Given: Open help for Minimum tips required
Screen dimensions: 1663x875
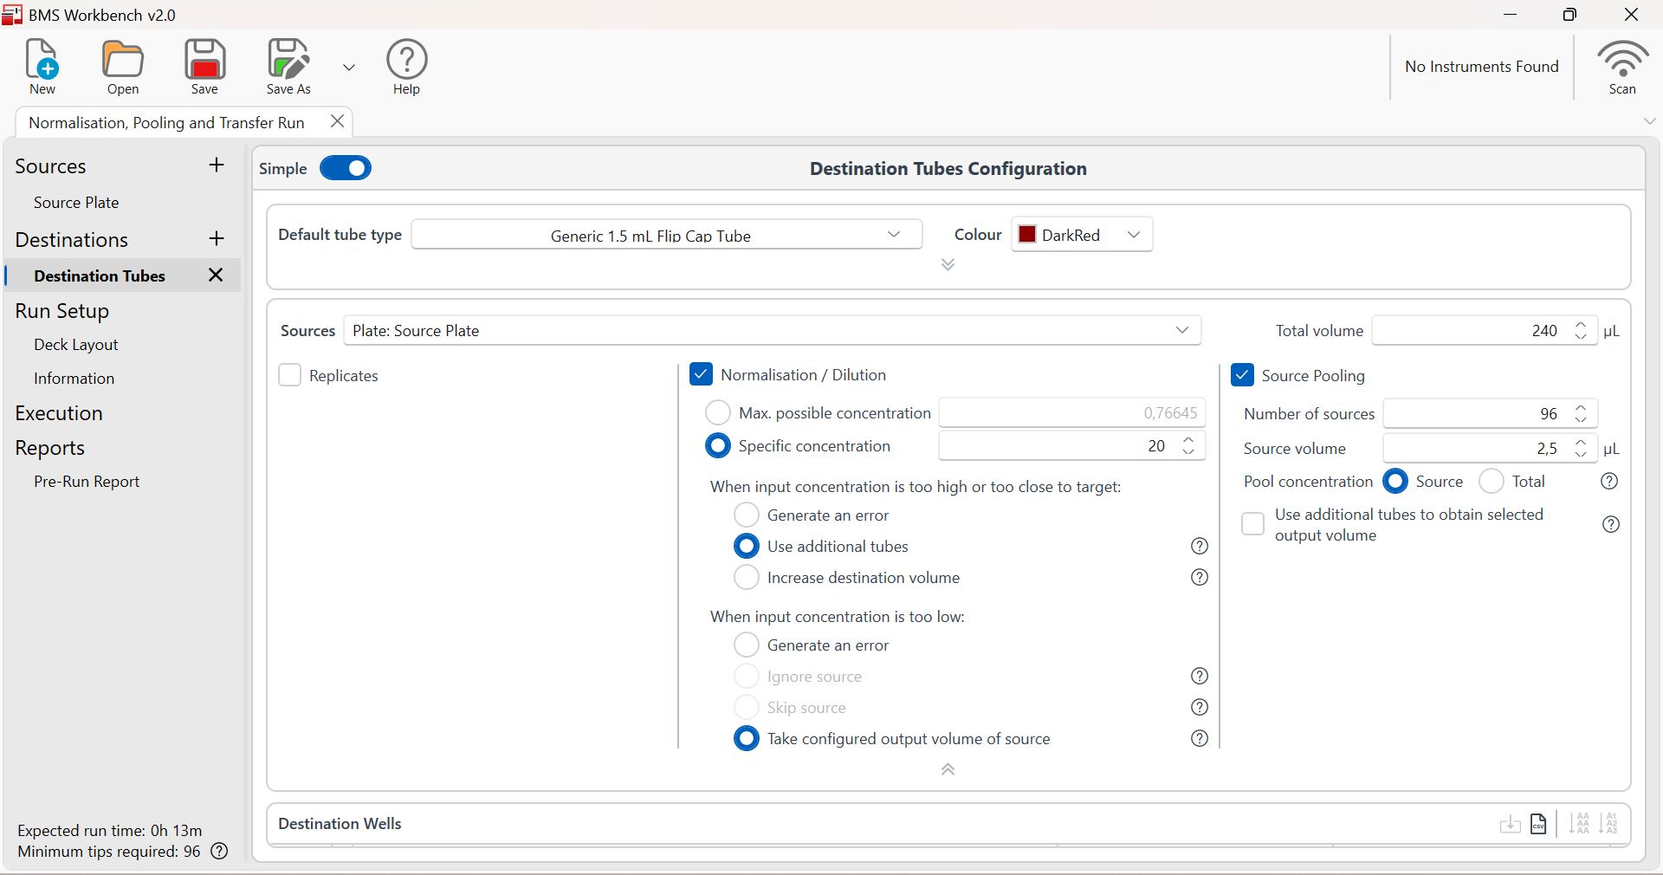Looking at the screenshot, I should click(x=220, y=851).
